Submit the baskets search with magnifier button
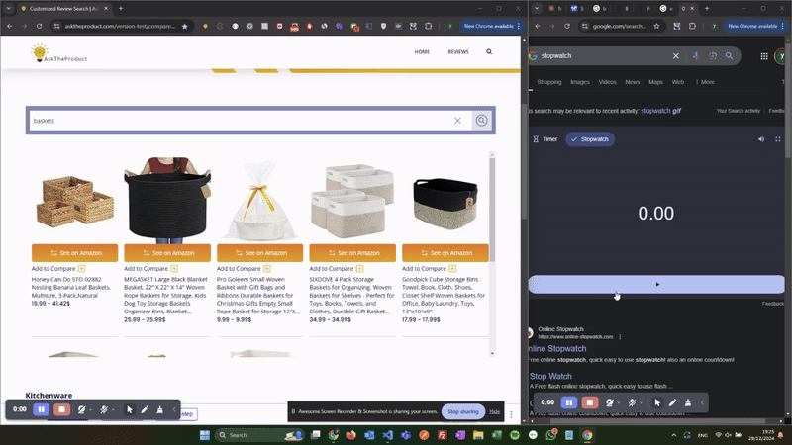792x445 pixels. pyautogui.click(x=481, y=121)
